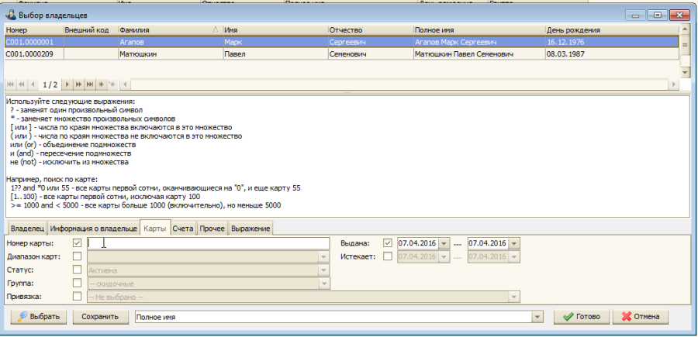Toggle the Номер карты checkbox
The height and width of the screenshot is (337, 698).
pyautogui.click(x=77, y=243)
